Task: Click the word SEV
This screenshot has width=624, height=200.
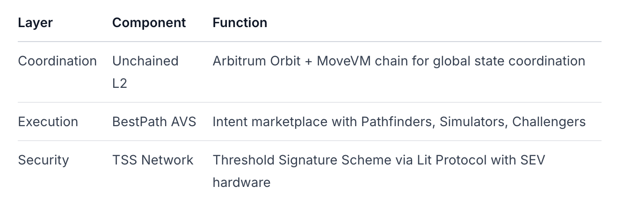Action: click(x=532, y=160)
